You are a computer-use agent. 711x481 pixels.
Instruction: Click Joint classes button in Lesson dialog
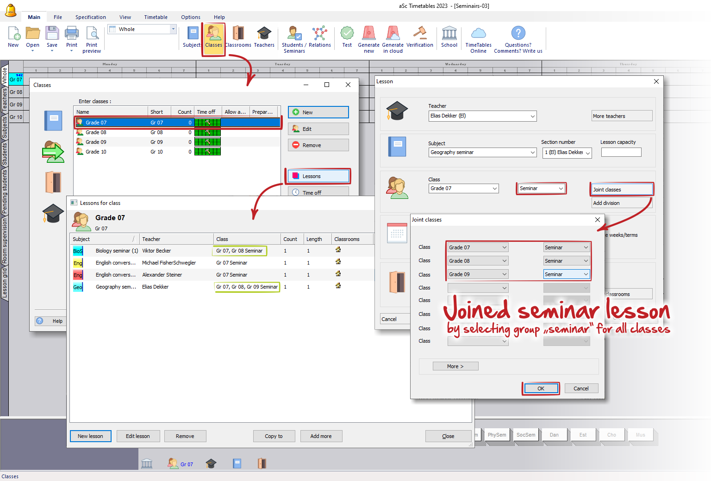[x=622, y=190]
